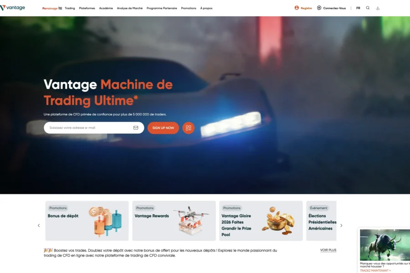The width and height of the screenshot is (410, 273).
Task: Open the Analyse de Marché menu
Action: coord(130,8)
